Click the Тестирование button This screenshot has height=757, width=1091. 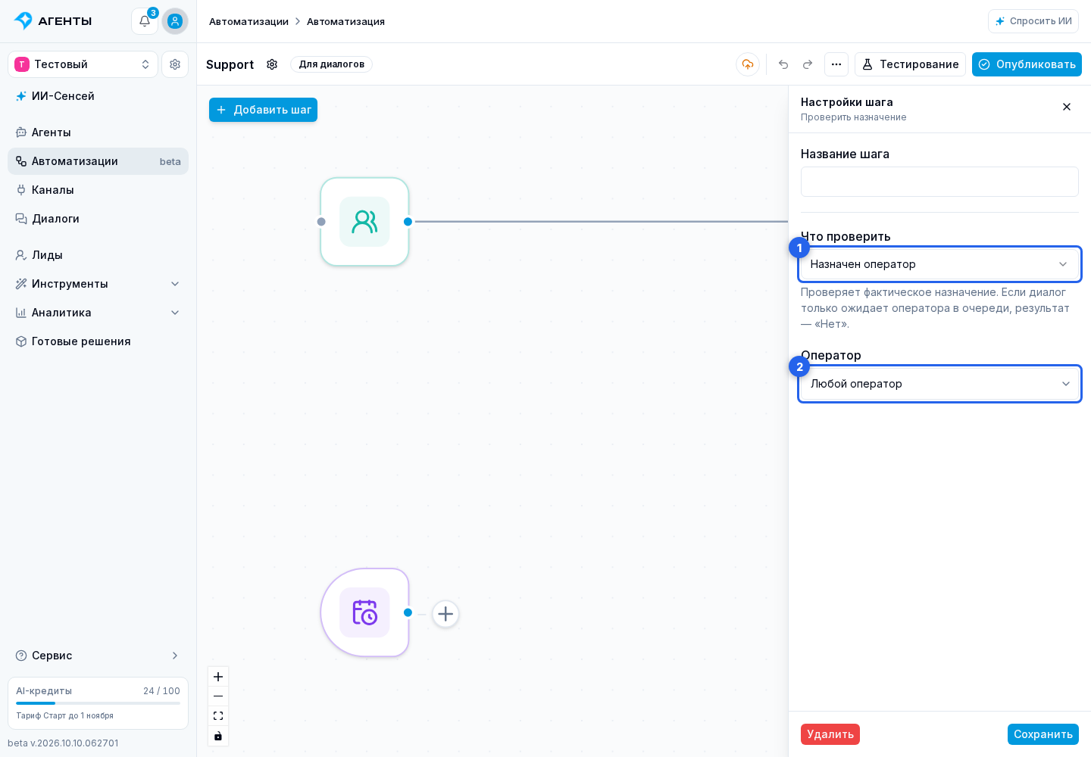(x=910, y=64)
